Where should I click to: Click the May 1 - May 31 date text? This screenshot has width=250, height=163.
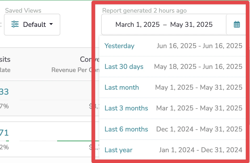coord(199,88)
